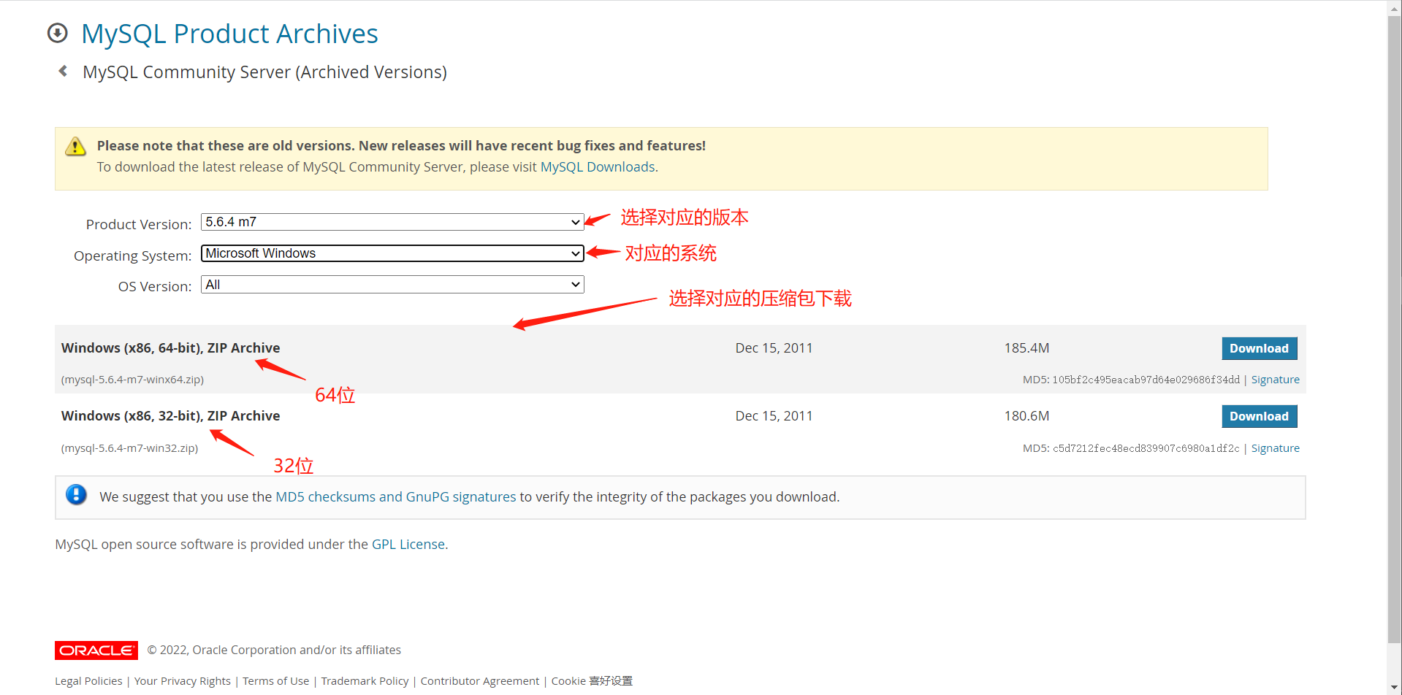Open Your Privacy Rights footer link
Screen dimensions: 1402x695
click(x=183, y=681)
